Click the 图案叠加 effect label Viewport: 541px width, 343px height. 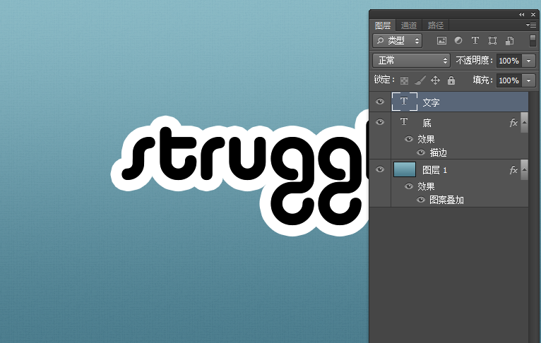[x=446, y=200]
